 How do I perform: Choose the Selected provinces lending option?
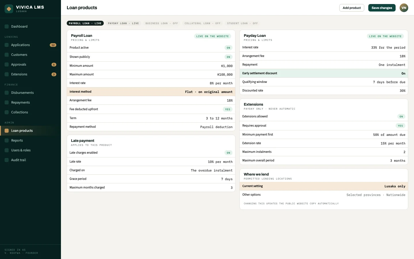[363, 195]
